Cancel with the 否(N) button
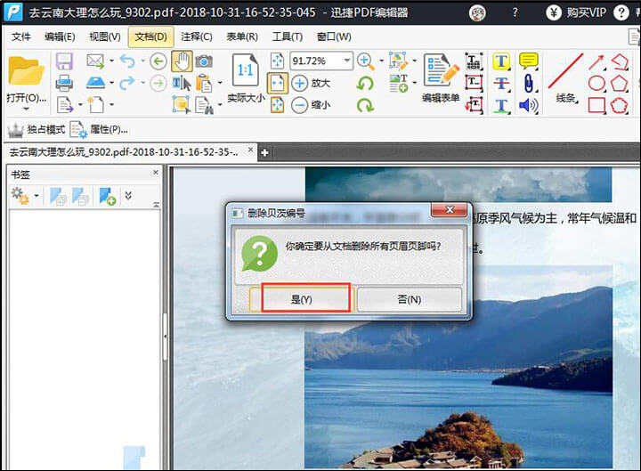Image resolution: width=641 pixels, height=471 pixels. tap(409, 299)
